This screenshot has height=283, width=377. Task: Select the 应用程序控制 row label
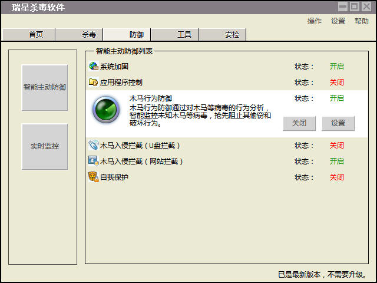coord(121,83)
